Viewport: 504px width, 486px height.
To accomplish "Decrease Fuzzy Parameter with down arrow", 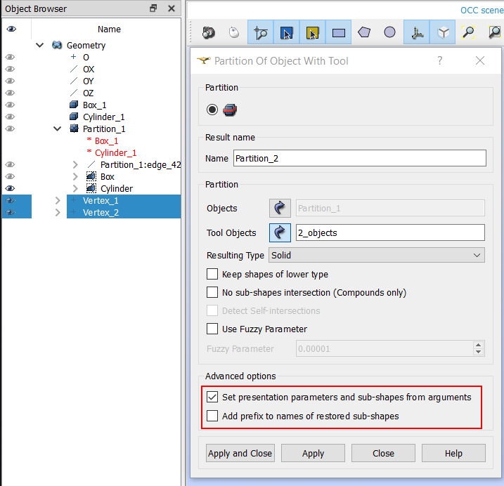I will 478,352.
